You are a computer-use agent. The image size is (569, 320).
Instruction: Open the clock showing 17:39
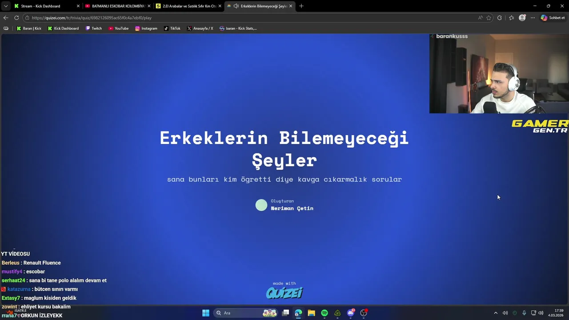(x=556, y=313)
